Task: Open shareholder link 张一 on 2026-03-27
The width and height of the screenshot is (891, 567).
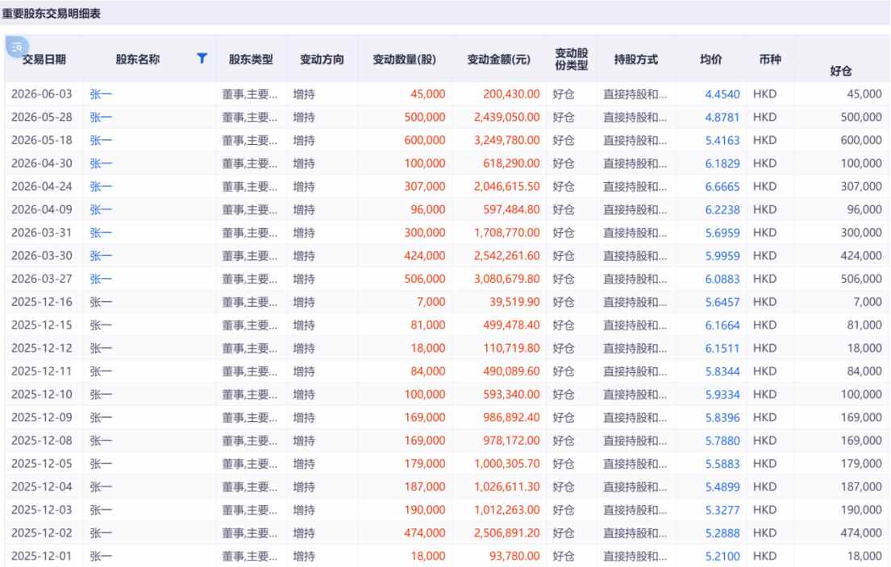Action: coord(101,279)
